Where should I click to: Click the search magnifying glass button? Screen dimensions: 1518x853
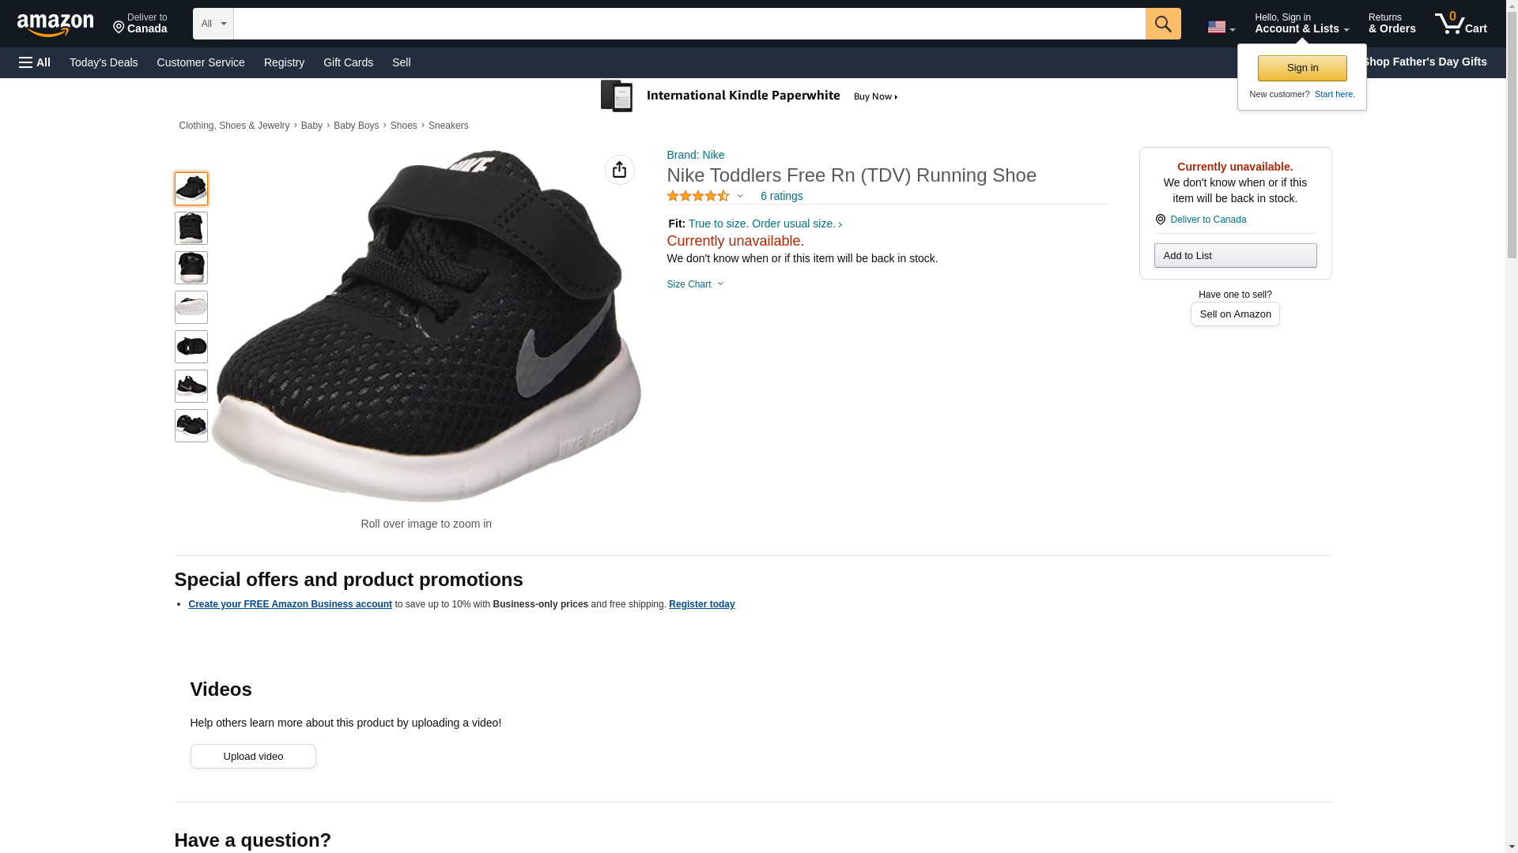(x=1162, y=24)
